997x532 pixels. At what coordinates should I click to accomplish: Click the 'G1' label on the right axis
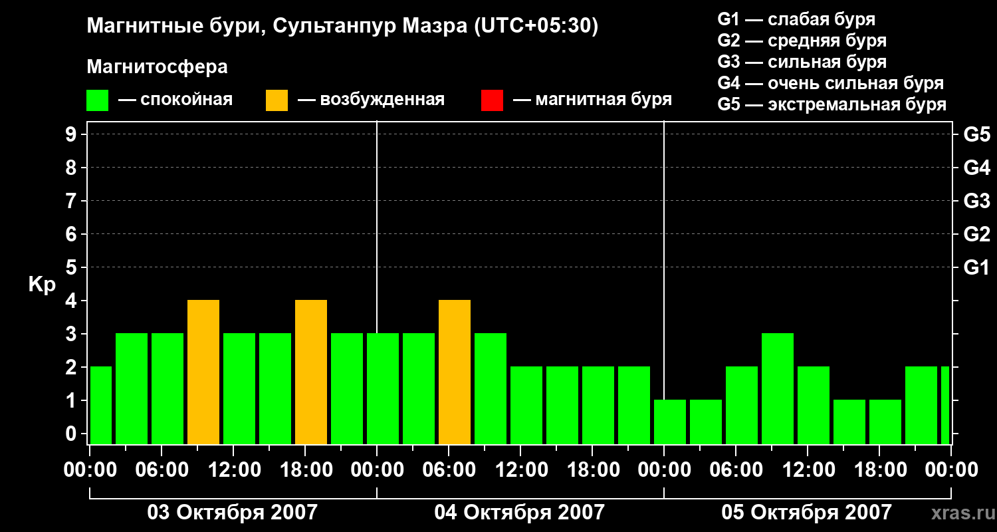(976, 267)
